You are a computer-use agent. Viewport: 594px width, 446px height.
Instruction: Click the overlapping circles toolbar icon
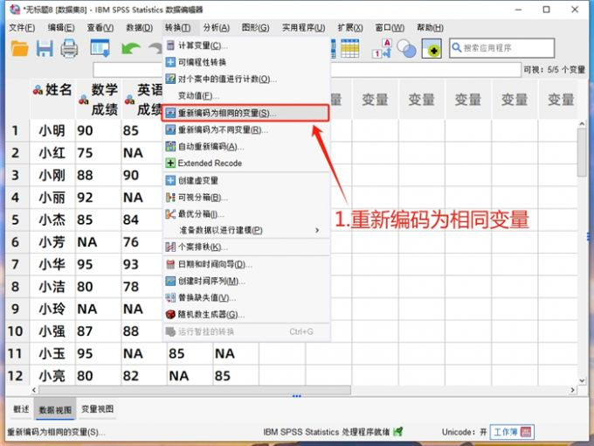(406, 49)
